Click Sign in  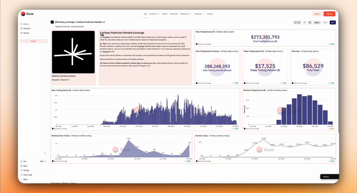click(x=317, y=14)
